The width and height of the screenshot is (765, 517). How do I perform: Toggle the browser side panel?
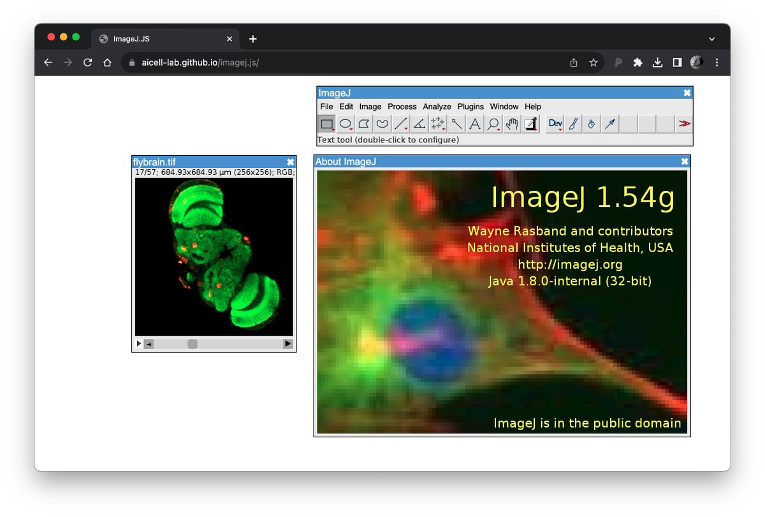[677, 63]
